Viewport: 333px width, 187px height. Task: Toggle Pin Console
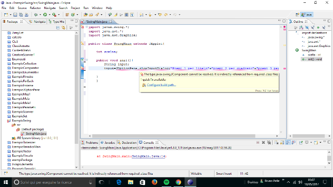click(x=301, y=142)
